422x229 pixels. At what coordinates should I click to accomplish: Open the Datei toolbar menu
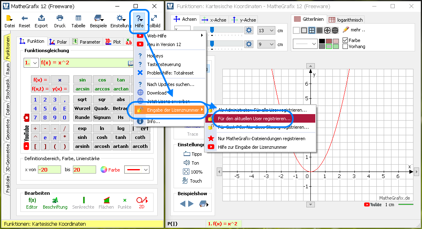(x=9, y=22)
